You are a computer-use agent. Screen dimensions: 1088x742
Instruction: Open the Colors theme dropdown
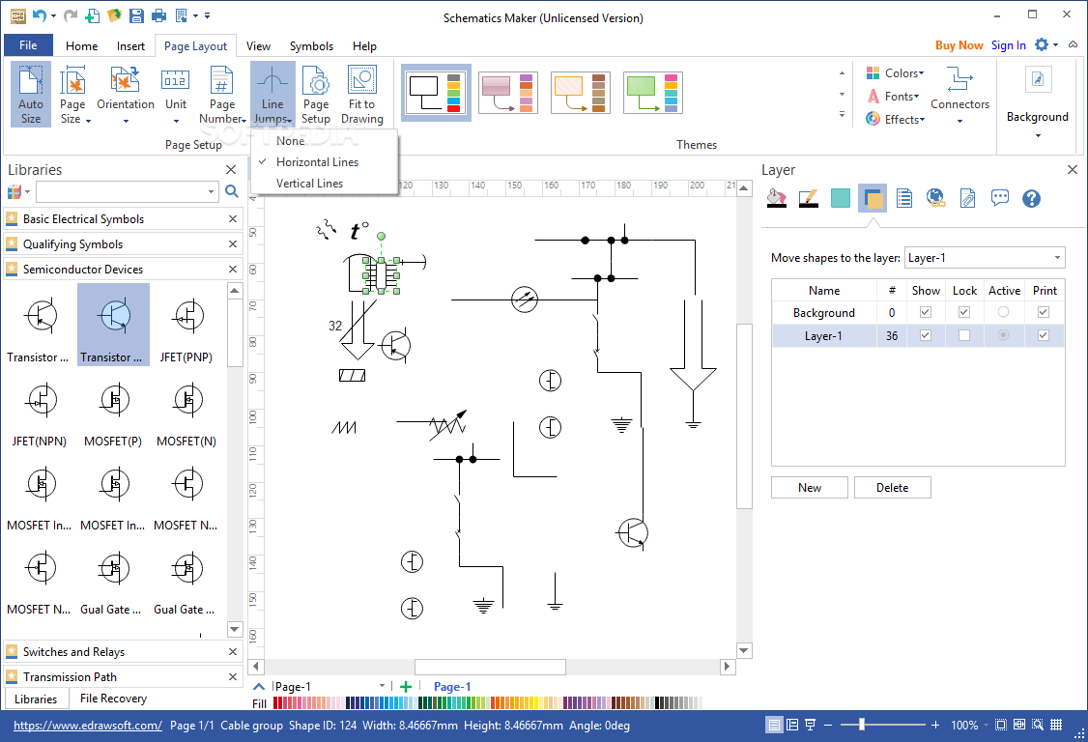pyautogui.click(x=895, y=72)
